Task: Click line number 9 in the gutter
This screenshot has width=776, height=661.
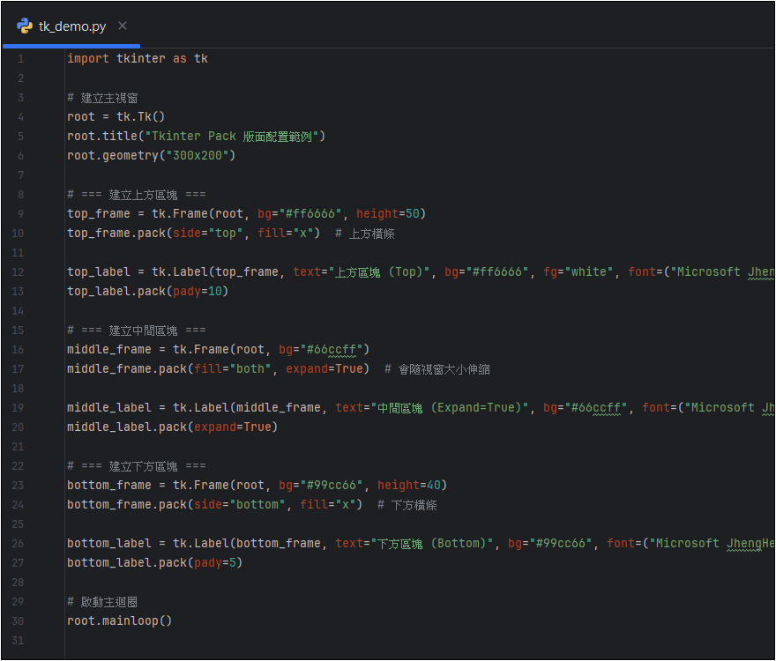Action: (x=20, y=214)
